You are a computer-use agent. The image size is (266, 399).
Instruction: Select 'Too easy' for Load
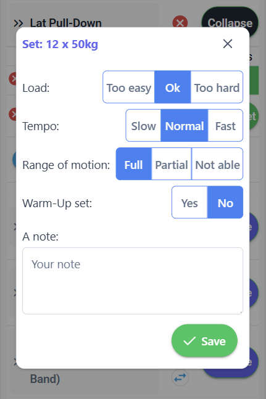[129, 87]
